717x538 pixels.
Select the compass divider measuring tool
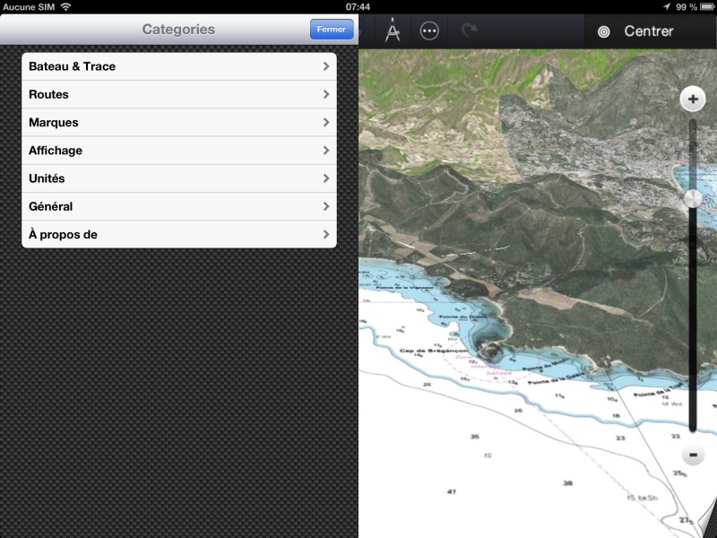click(393, 30)
